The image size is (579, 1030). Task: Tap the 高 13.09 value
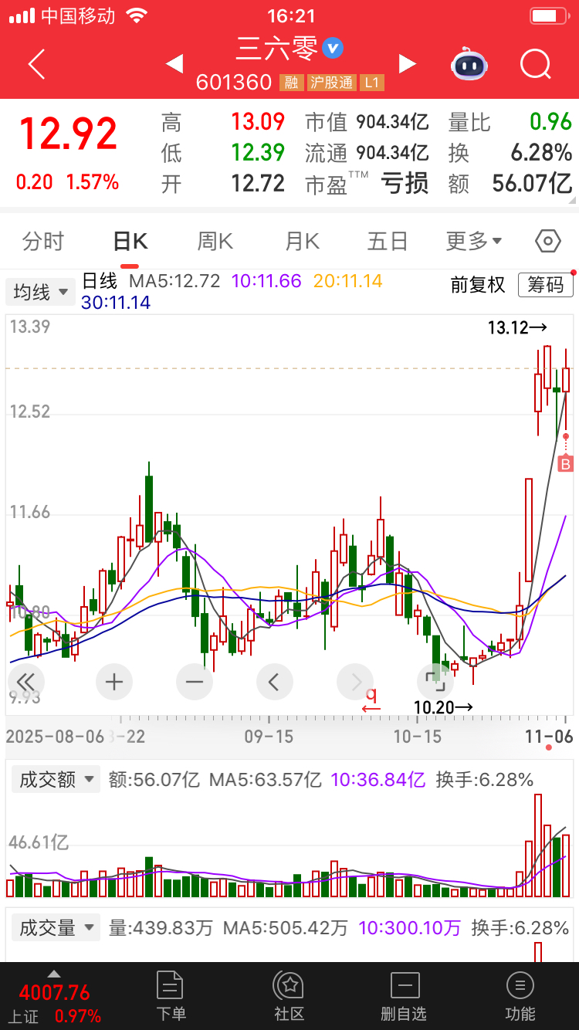tap(258, 121)
